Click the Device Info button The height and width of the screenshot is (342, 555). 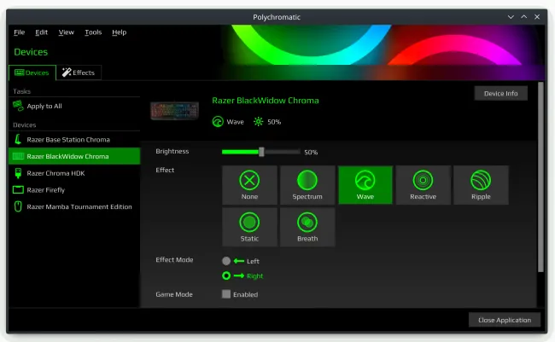501,93
